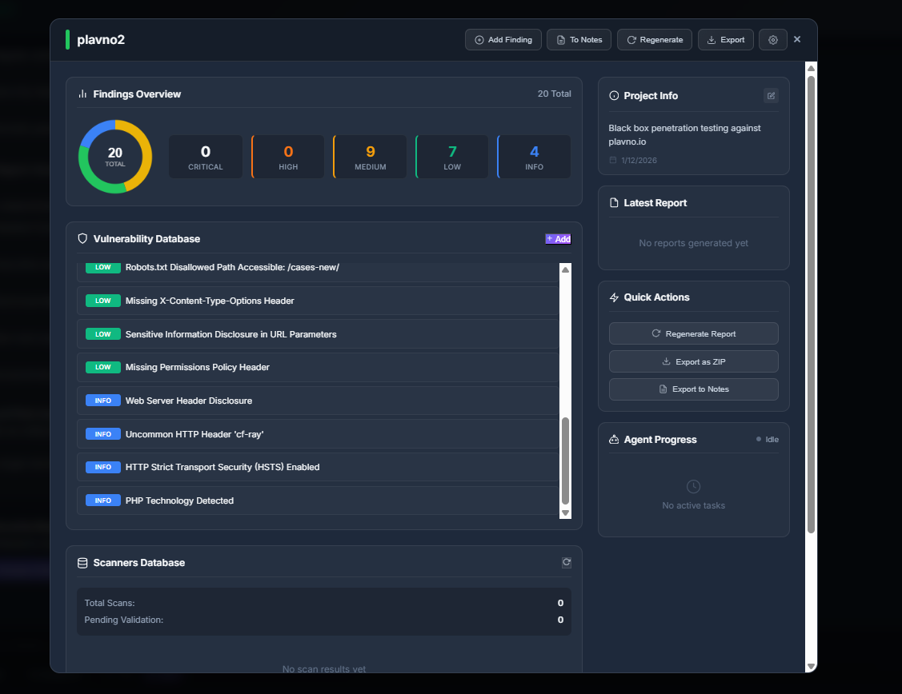Click the clock icon in Agent Progress panel

(693, 486)
